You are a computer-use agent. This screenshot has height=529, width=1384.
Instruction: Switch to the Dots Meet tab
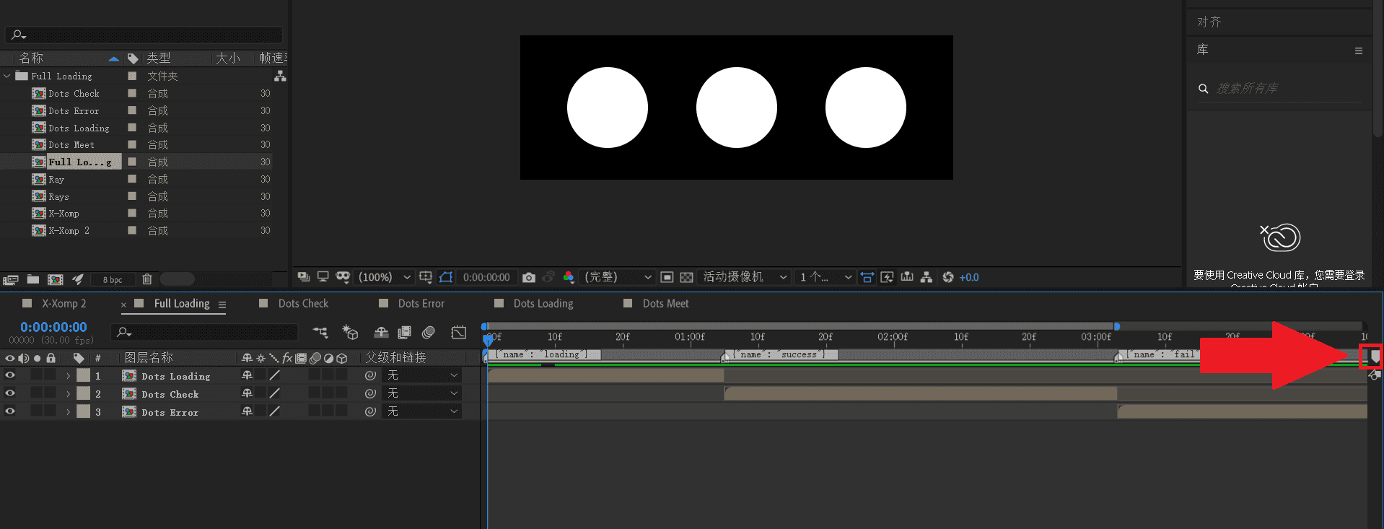point(665,304)
